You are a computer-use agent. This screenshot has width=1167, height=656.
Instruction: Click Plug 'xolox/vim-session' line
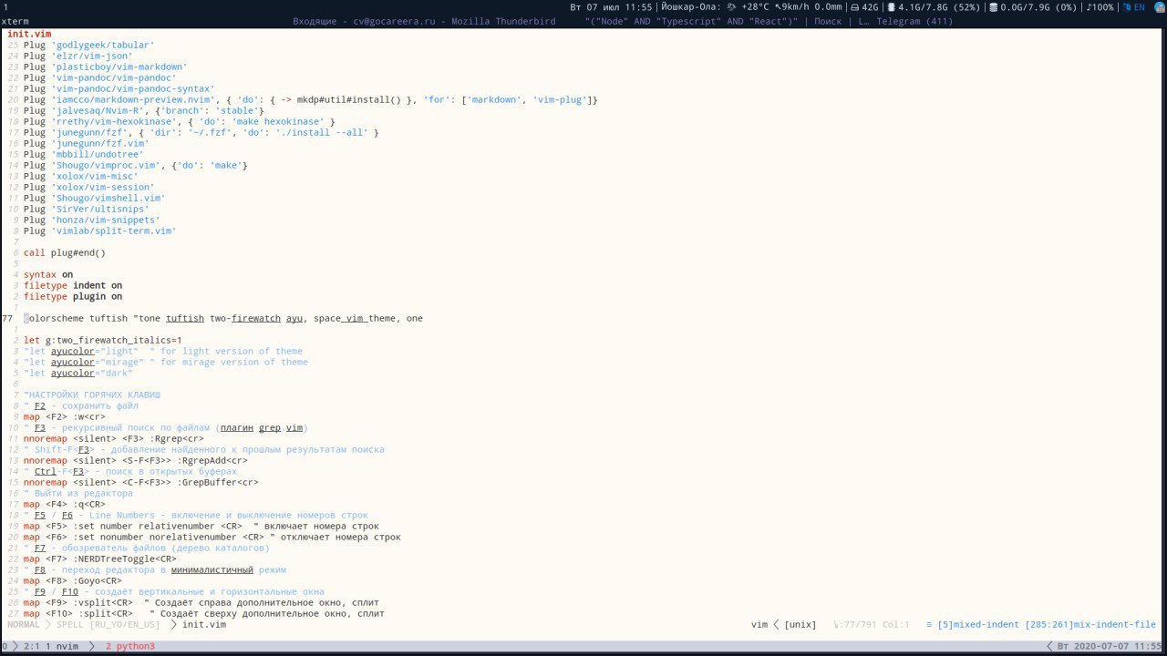tap(89, 187)
